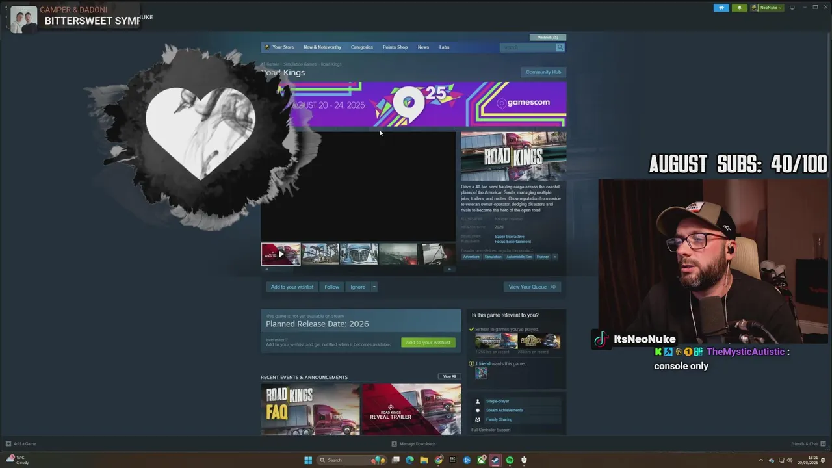Open Euro Truck Simulator similar game thumbnail

click(539, 341)
